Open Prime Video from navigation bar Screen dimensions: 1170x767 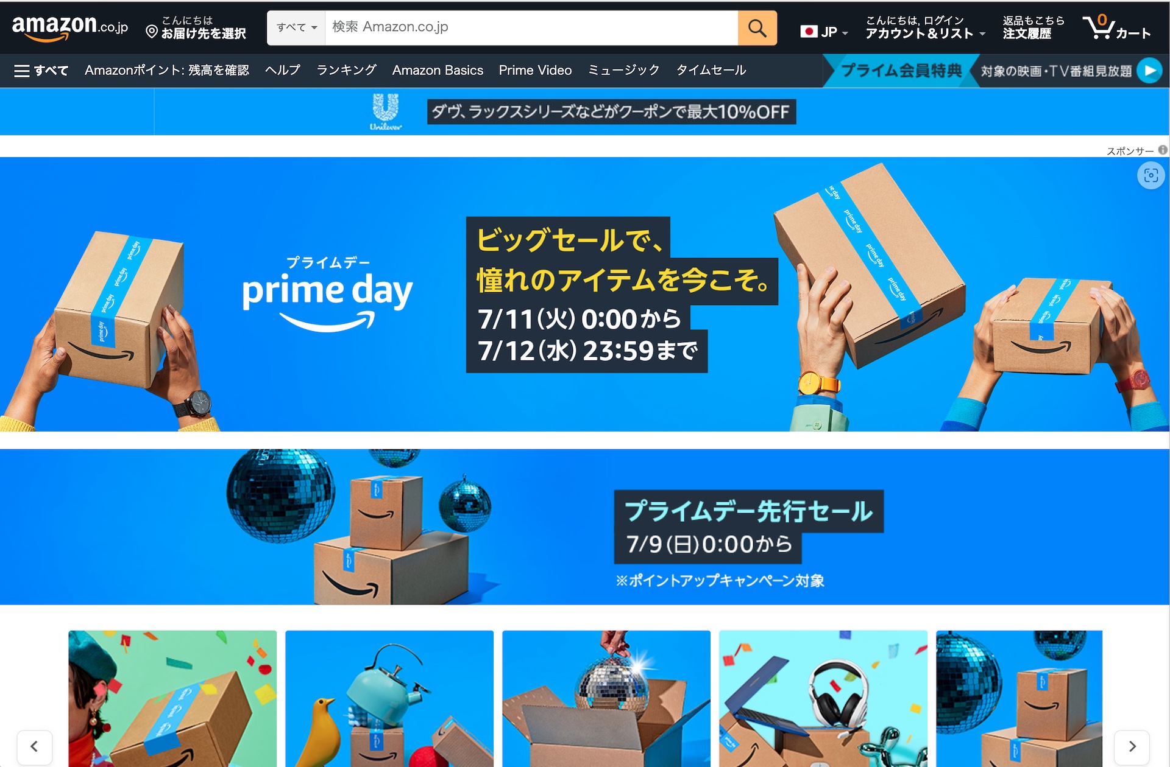535,70
